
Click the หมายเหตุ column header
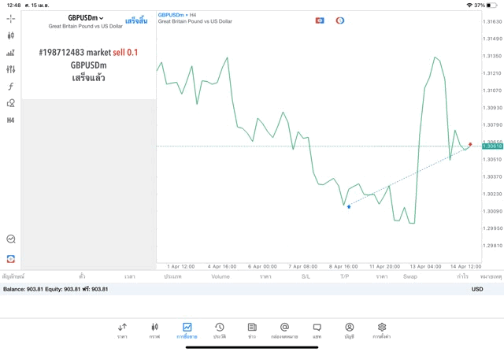coord(491,276)
